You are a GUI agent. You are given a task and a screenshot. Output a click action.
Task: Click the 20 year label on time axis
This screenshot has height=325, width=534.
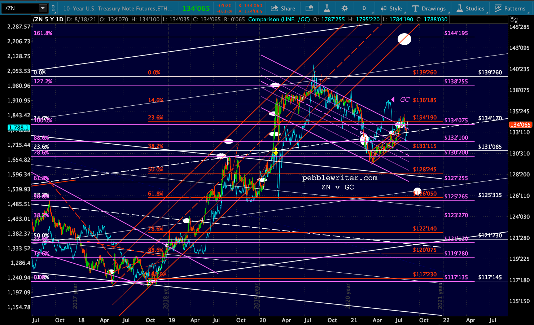[x=262, y=320]
